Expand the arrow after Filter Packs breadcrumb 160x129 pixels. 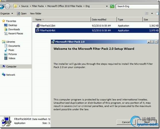coord(46,6)
